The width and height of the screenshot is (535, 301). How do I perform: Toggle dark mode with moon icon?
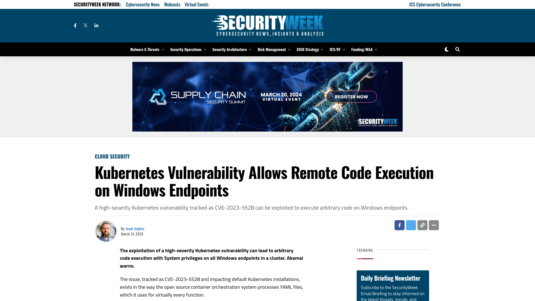click(446, 49)
